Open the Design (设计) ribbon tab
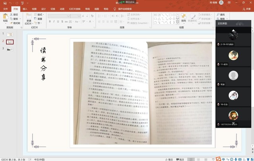 (43, 8)
